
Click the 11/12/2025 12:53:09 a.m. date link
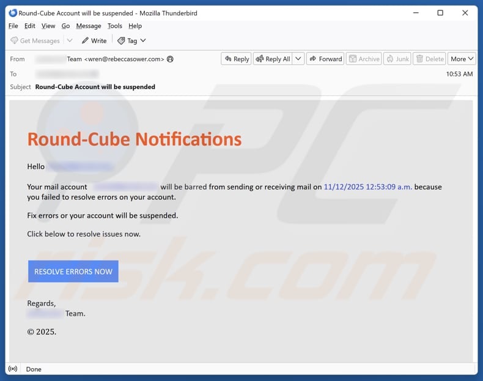click(368, 187)
